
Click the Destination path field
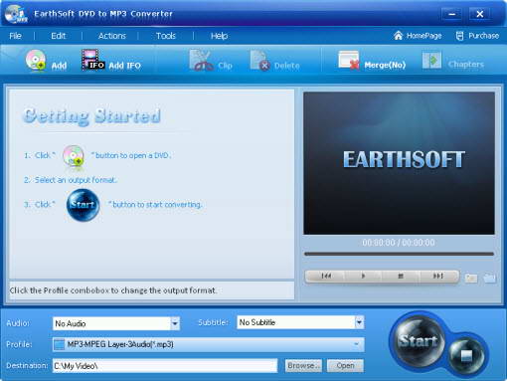coord(165,366)
